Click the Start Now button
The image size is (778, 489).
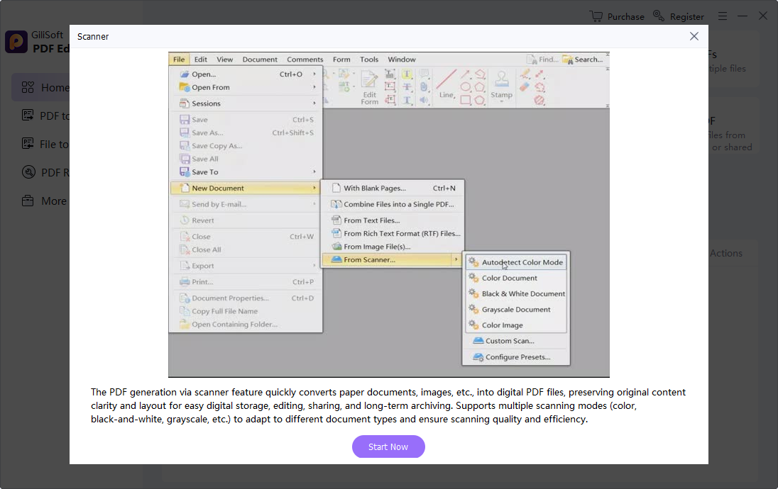[x=388, y=446]
